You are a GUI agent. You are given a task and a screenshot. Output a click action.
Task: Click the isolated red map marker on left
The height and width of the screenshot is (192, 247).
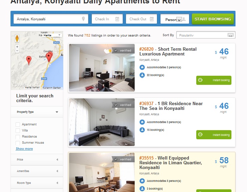(29, 60)
